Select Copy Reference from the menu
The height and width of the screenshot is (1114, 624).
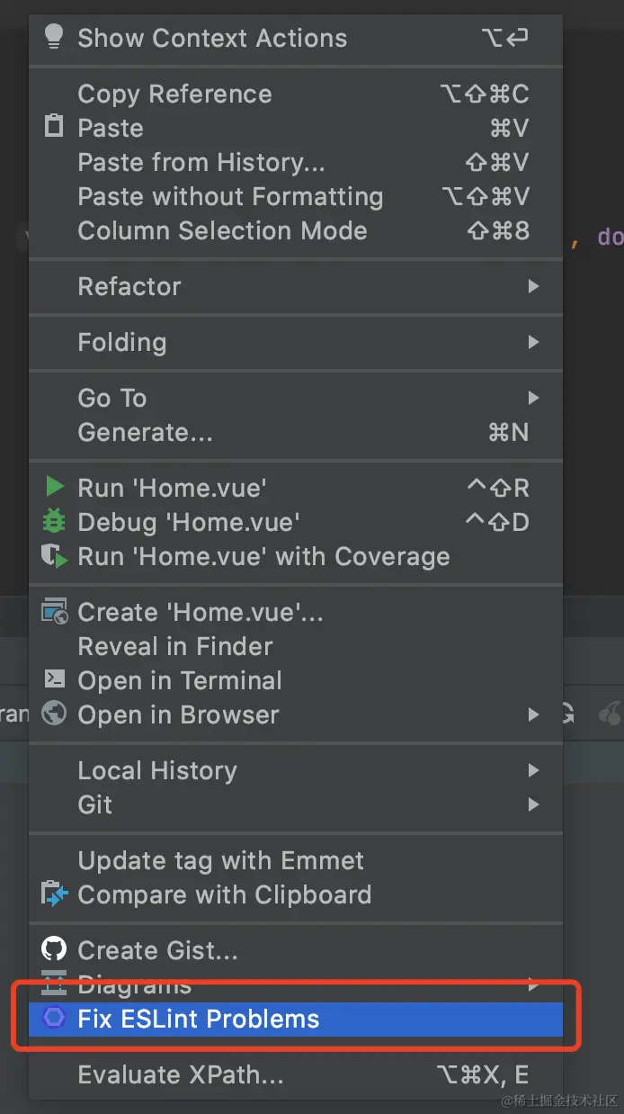[x=174, y=94]
